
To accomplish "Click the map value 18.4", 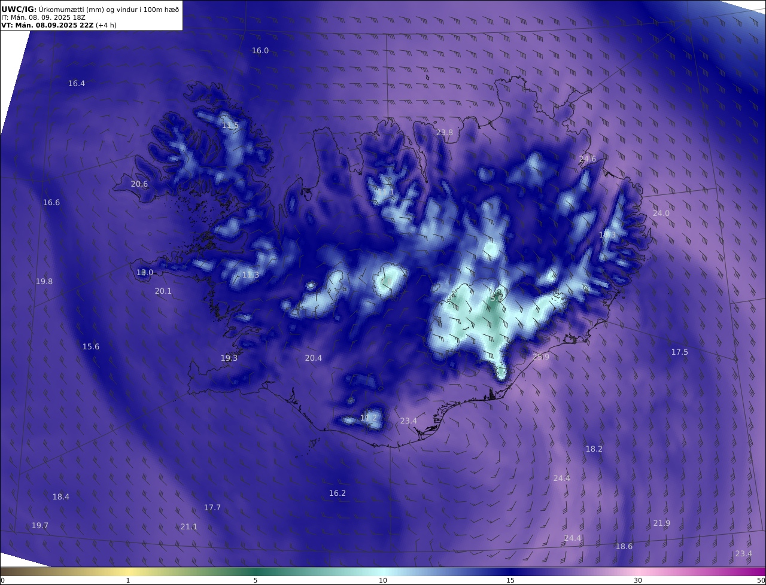I will tap(61, 497).
